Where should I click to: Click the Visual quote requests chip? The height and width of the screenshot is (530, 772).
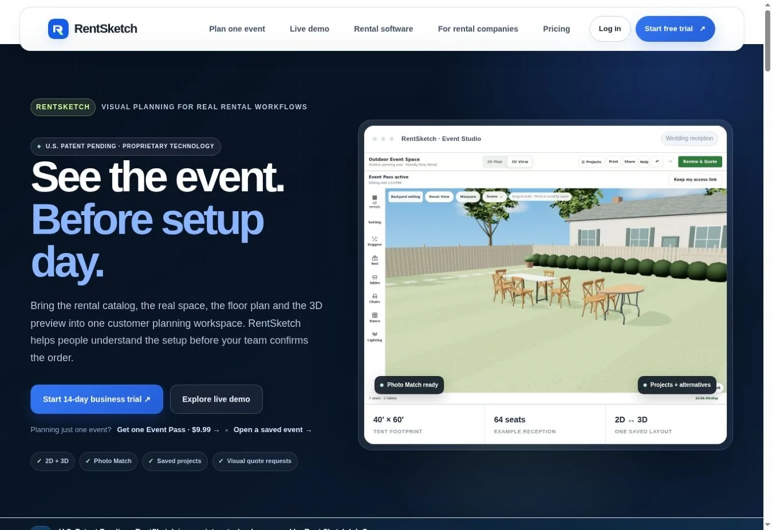coord(255,461)
